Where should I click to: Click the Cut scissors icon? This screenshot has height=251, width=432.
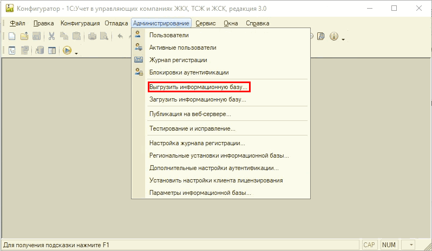[x=51, y=36]
